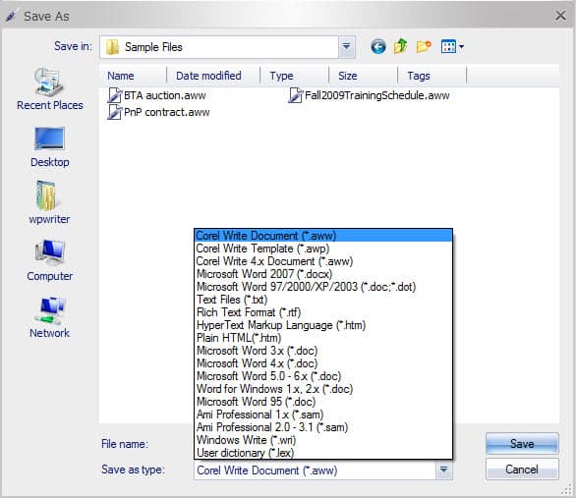576x498 pixels.
Task: Choose Corel Write Template (*.awp)
Action: (x=323, y=249)
